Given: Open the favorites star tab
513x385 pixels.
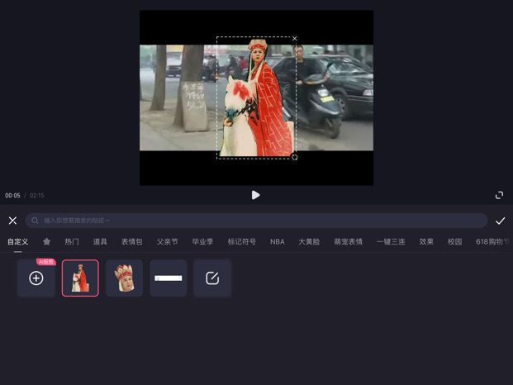Looking at the screenshot, I should [x=46, y=241].
